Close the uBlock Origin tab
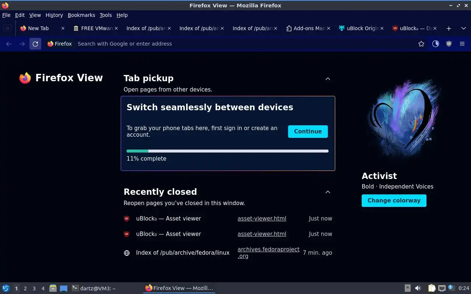The image size is (471, 294). click(x=382, y=28)
